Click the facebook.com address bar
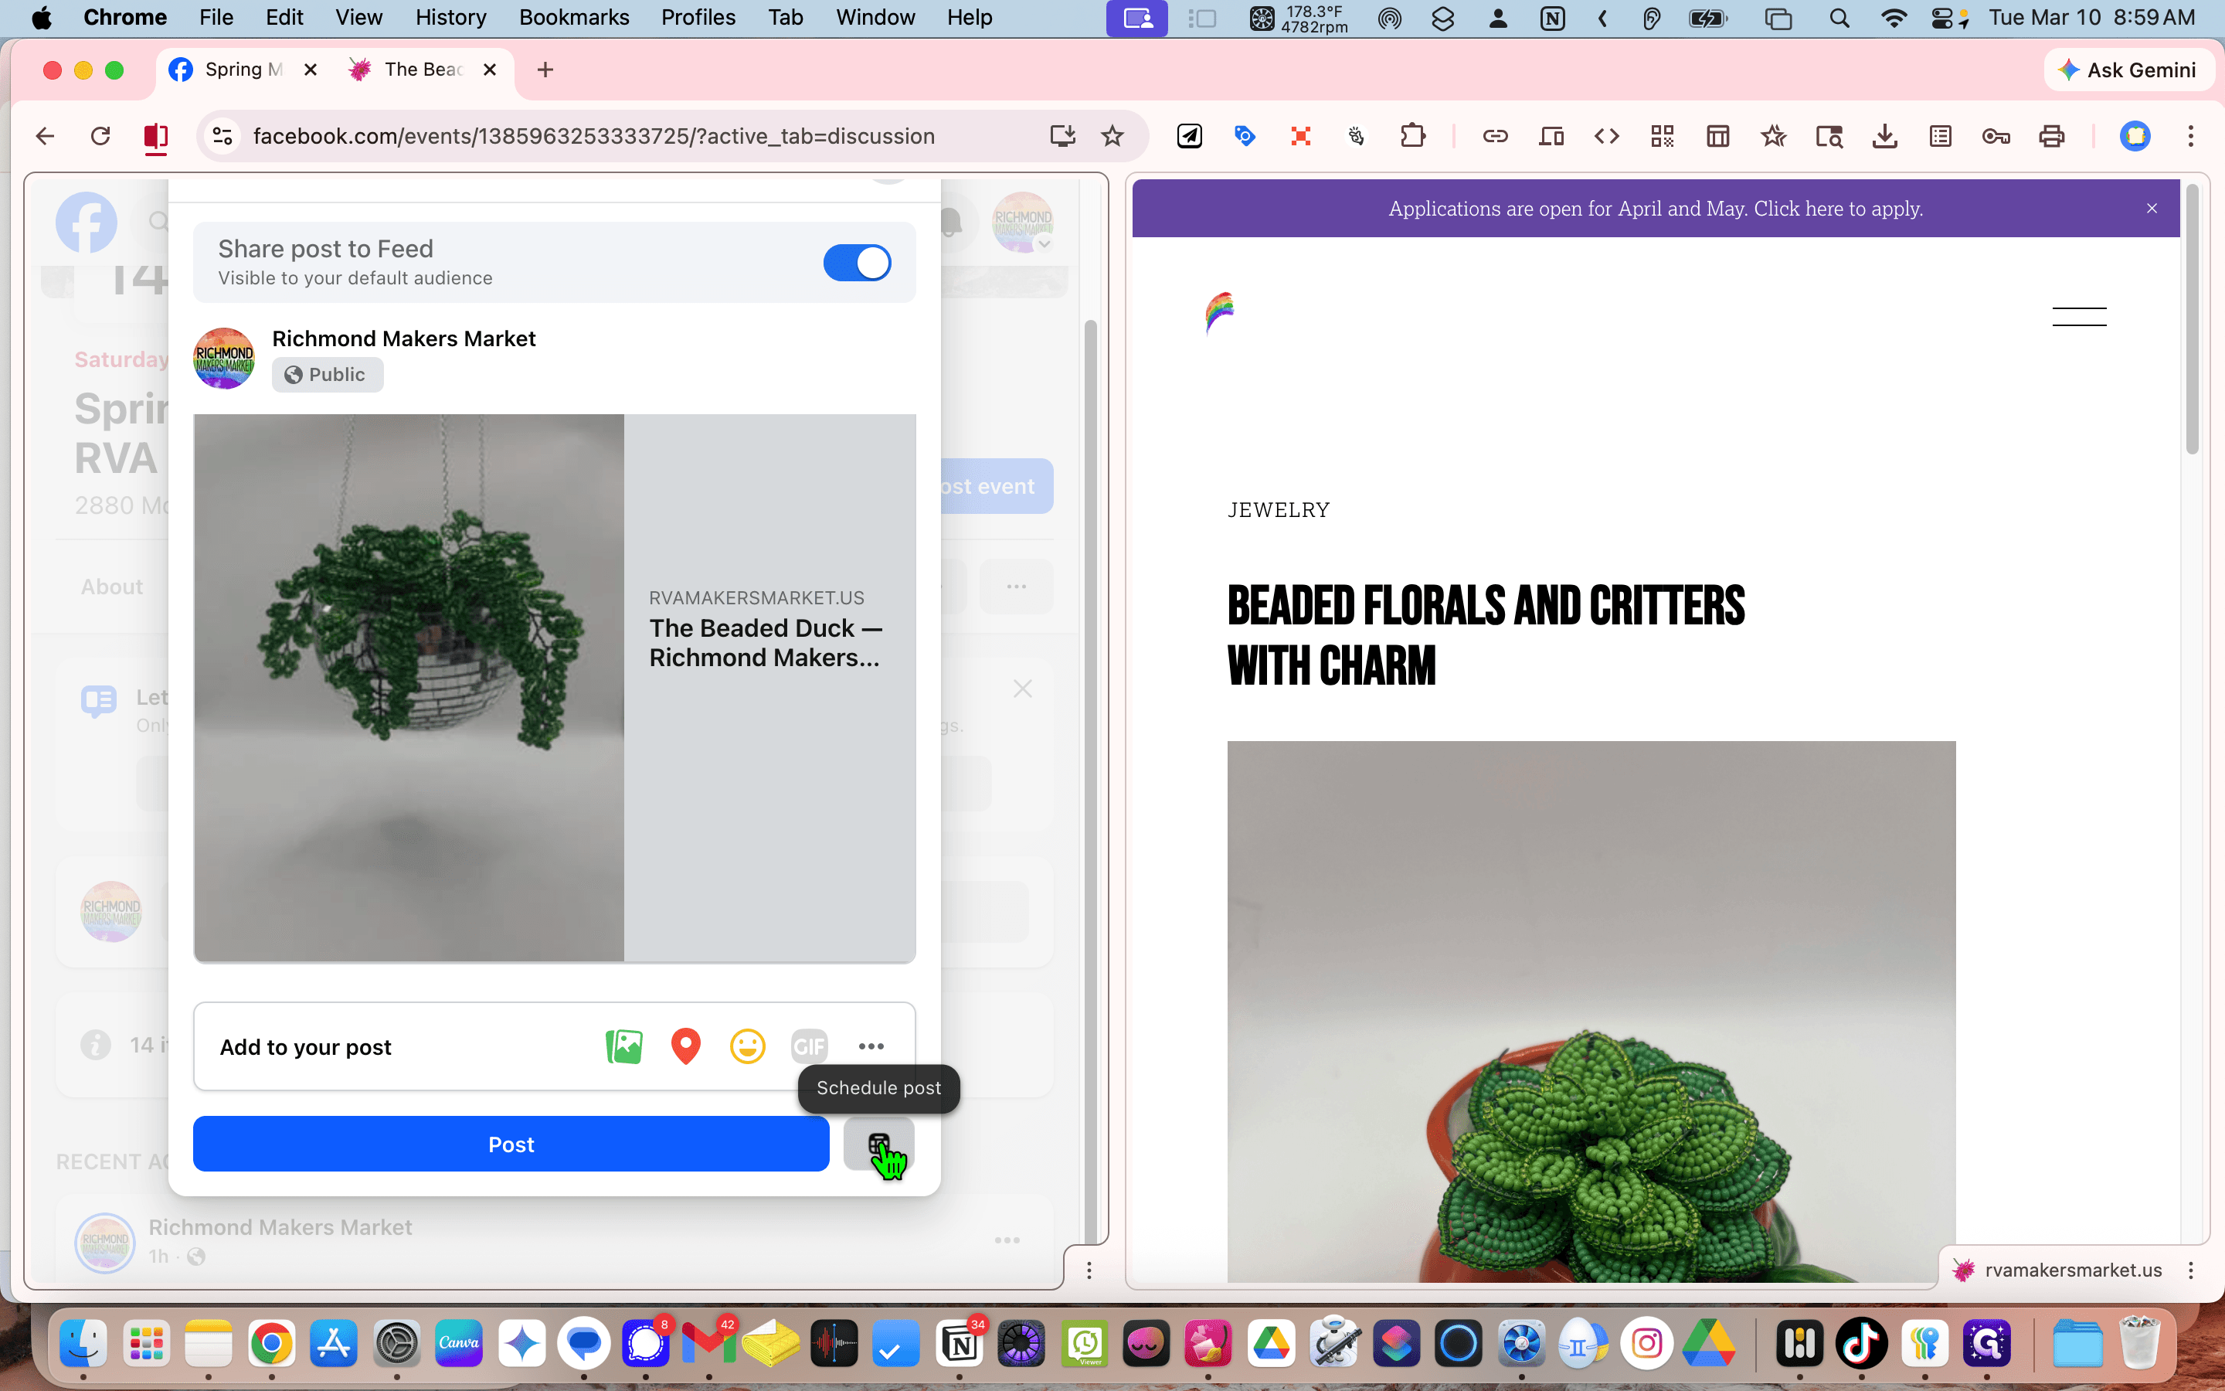This screenshot has width=2225, height=1391. coord(594,136)
